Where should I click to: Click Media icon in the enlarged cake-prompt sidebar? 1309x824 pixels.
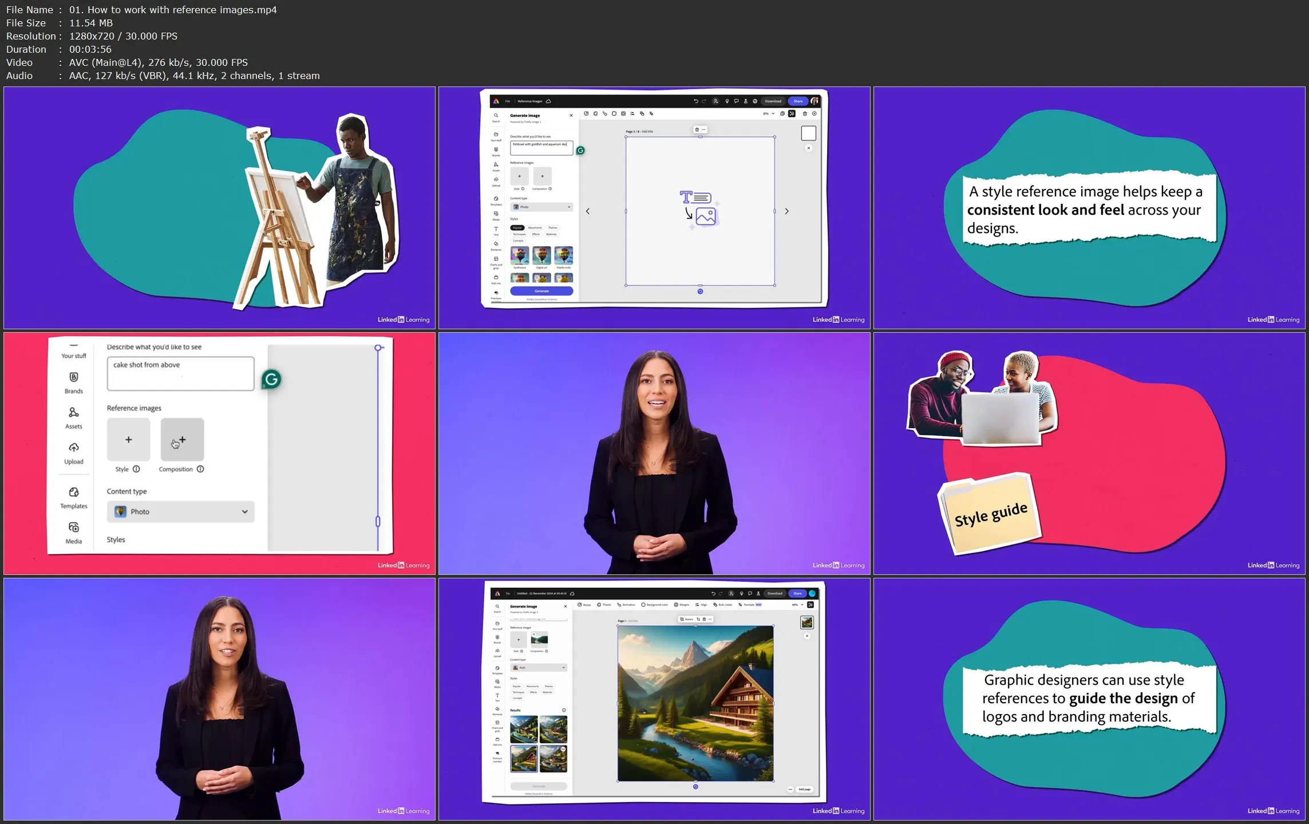tap(73, 528)
